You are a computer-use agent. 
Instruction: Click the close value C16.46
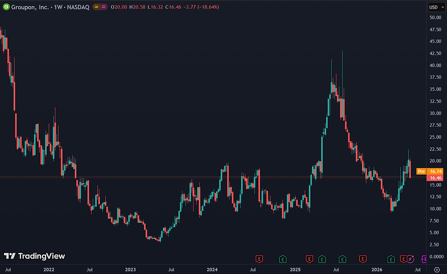(173, 7)
